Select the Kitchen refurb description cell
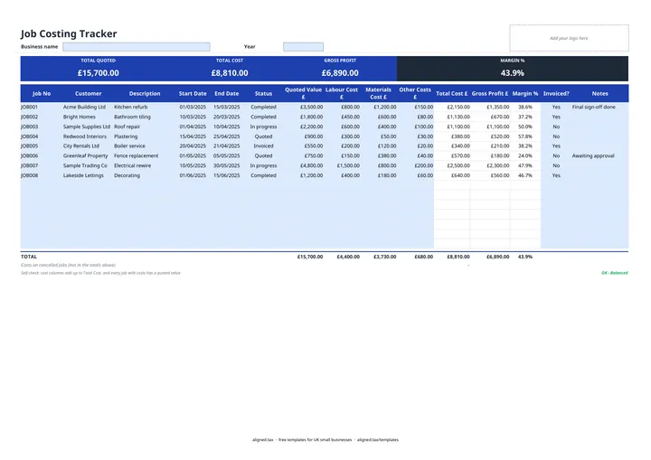This screenshot has width=651, height=460. point(131,108)
